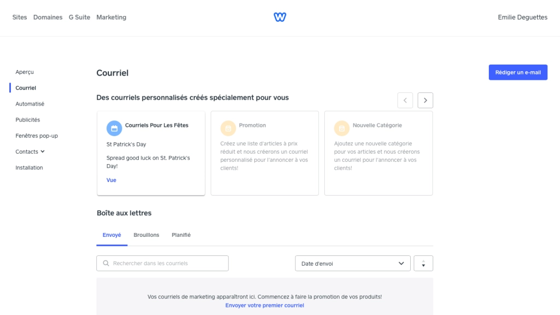Click the Promotion card icon
This screenshot has width=560, height=315.
click(228, 128)
